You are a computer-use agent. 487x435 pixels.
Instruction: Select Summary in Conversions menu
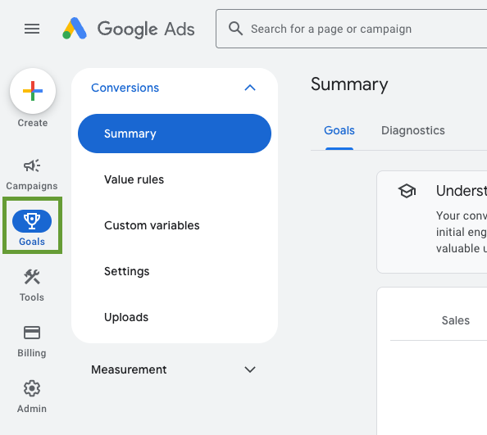[175, 134]
